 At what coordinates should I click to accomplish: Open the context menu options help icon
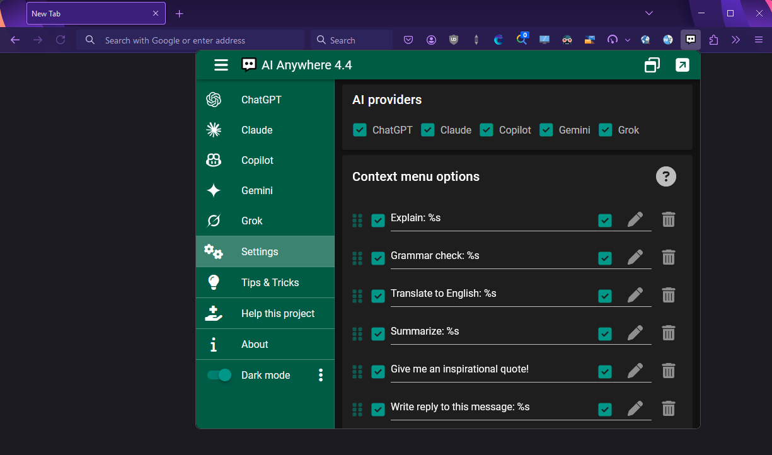click(x=666, y=176)
